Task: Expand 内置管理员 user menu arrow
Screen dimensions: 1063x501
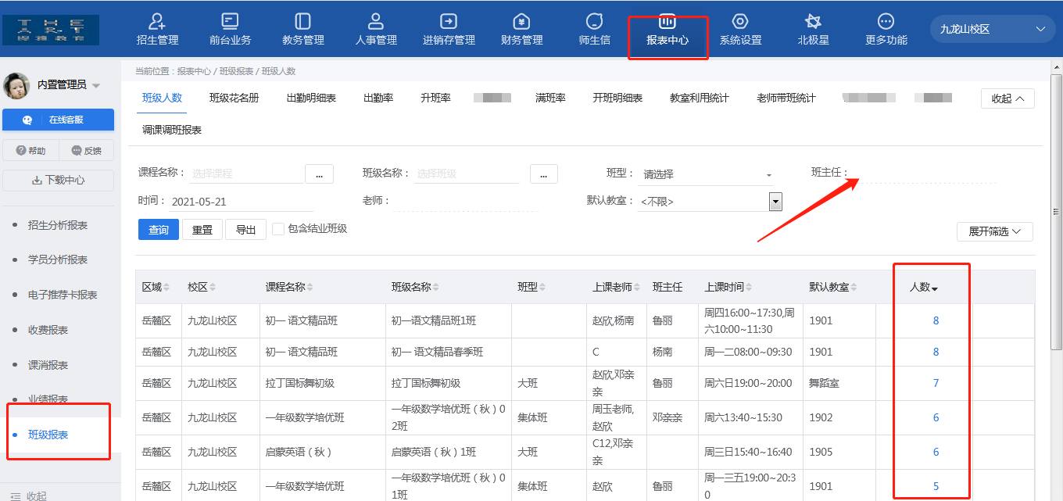Action: tap(96, 85)
